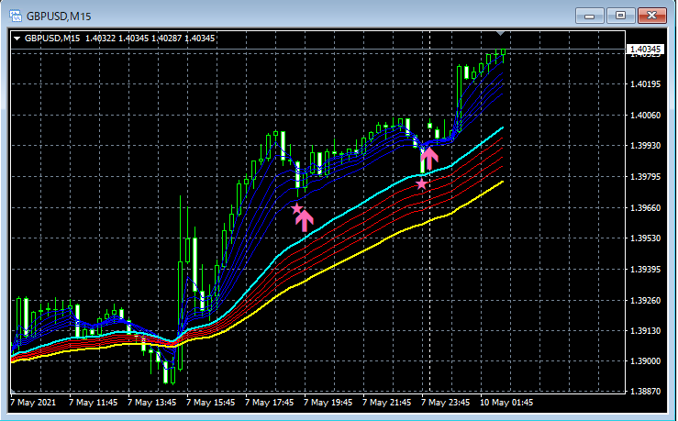Viewport: 678px width, 421px height.
Task: Click the time label 7 May 15:45
Action: [211, 403]
